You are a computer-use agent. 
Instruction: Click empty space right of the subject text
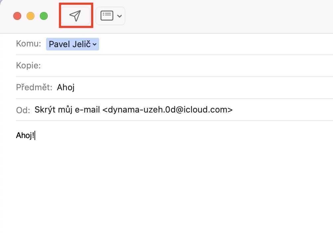point(199,88)
